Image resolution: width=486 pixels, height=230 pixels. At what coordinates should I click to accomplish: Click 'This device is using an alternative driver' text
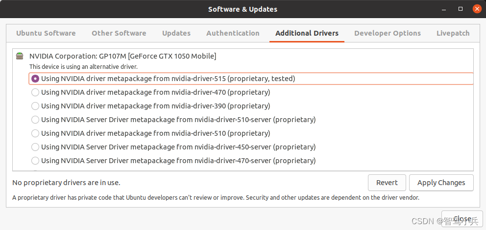point(83,67)
